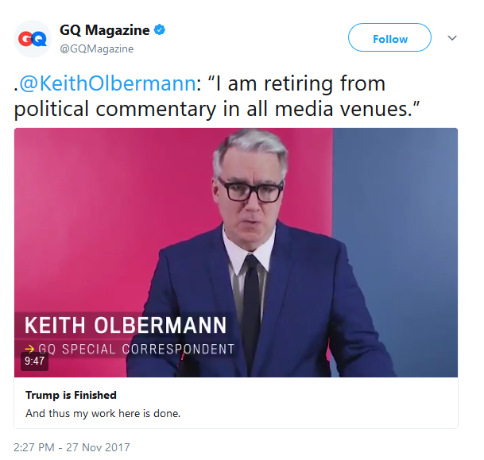
Task: Open the Trump is Finished card title
Action: pos(71,395)
